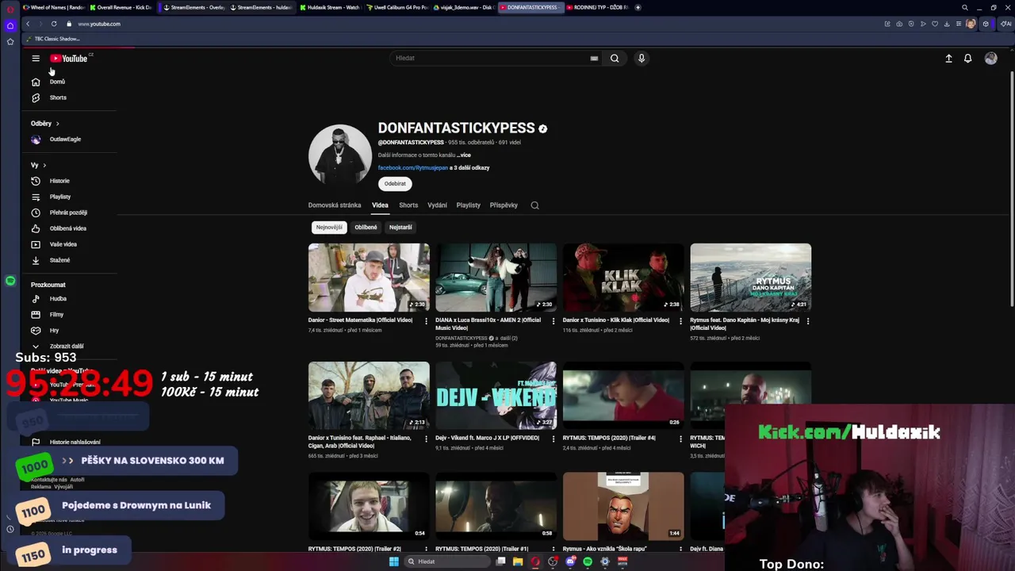The image size is (1015, 571).
Task: Select the Oblíbené sort chip
Action: click(366, 228)
